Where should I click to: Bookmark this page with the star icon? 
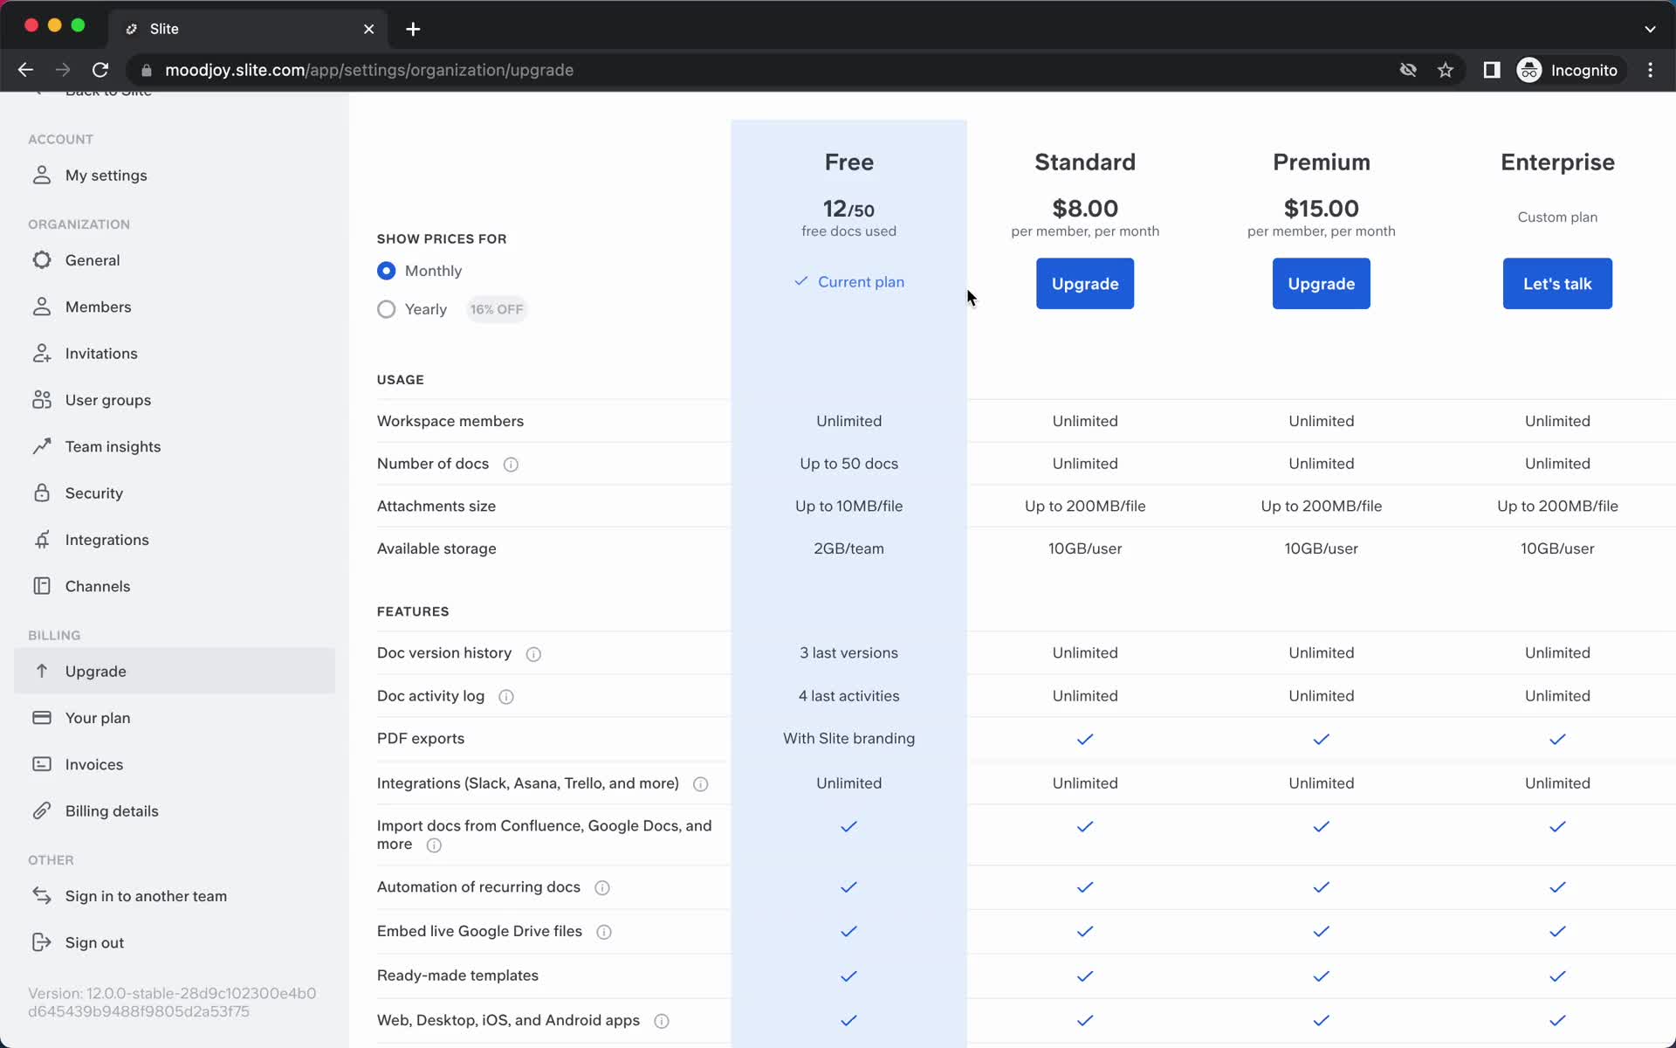tap(1446, 70)
